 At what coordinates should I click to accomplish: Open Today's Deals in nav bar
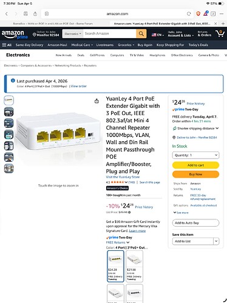point(198,45)
